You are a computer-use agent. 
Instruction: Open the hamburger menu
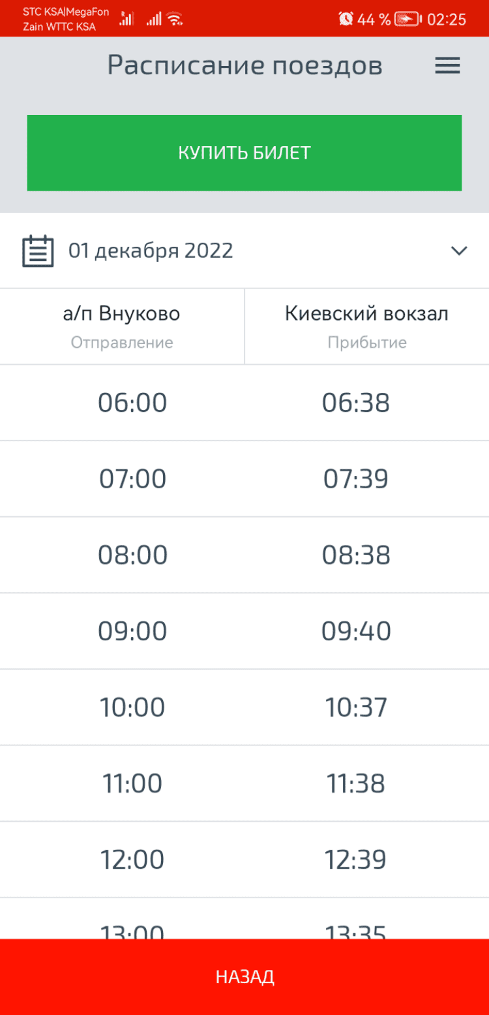click(447, 66)
